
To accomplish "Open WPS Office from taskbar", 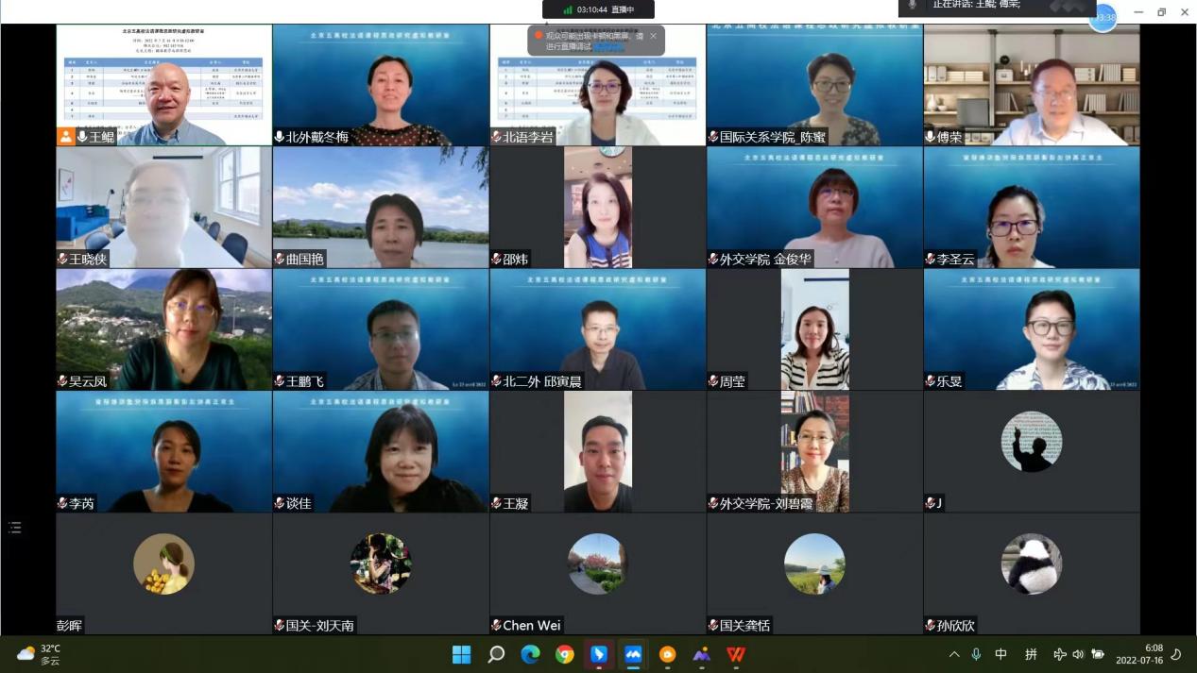I will pyautogui.click(x=736, y=654).
